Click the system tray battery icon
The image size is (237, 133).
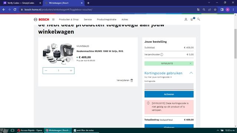(x=222, y=130)
